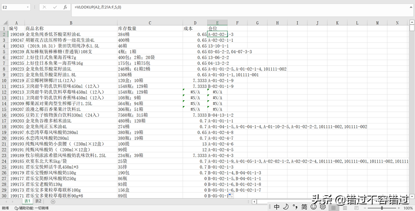
Task: Click the vertical scrollbar up arrow
Action: point(412,22)
